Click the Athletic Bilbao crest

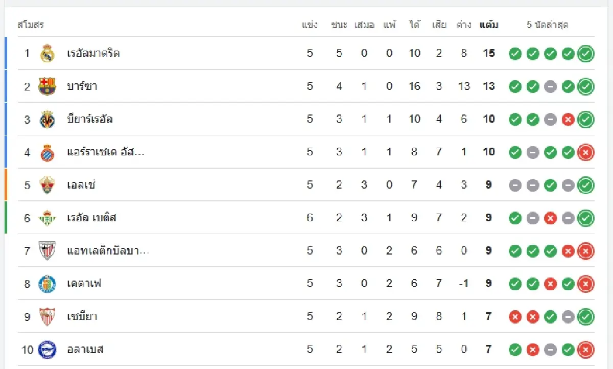pyautogui.click(x=47, y=251)
